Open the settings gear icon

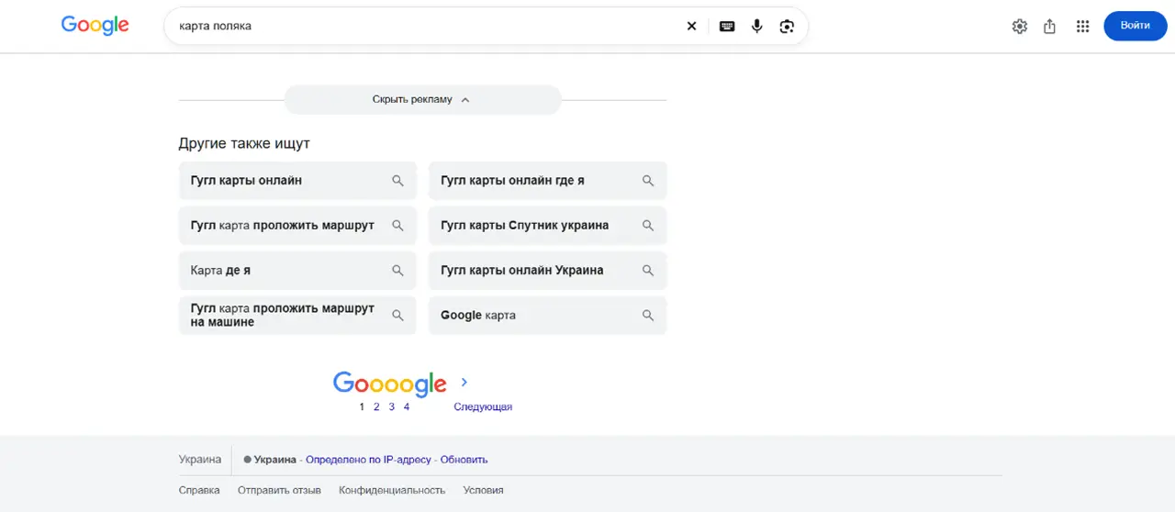click(1020, 27)
